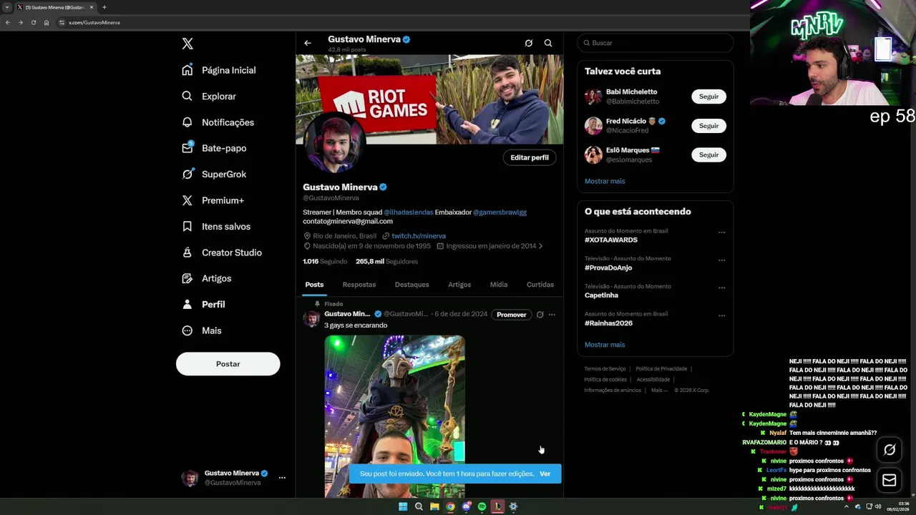Expand #Rainhas2026 trend options menu
Viewport: 916px width, 515px height.
(721, 315)
